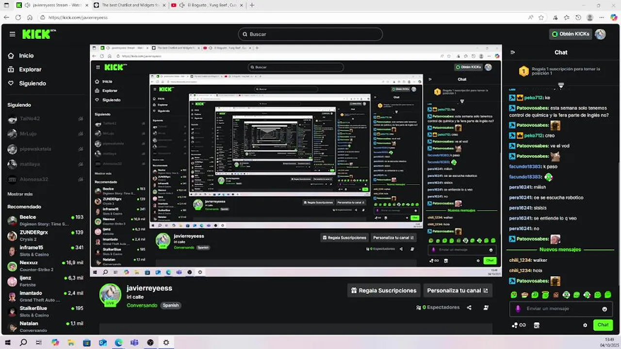Add page to favorites star
The image size is (621, 349).
[x=541, y=17]
